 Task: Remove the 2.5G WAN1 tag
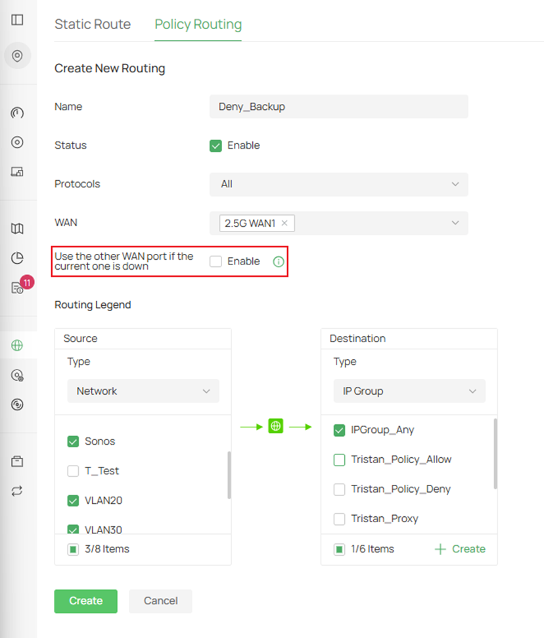click(x=284, y=223)
